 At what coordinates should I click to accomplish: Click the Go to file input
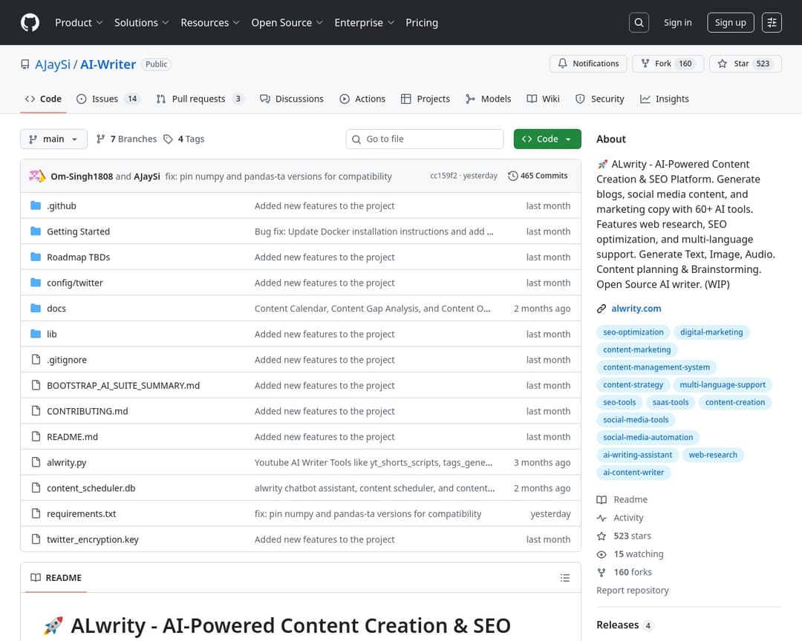[431, 139]
